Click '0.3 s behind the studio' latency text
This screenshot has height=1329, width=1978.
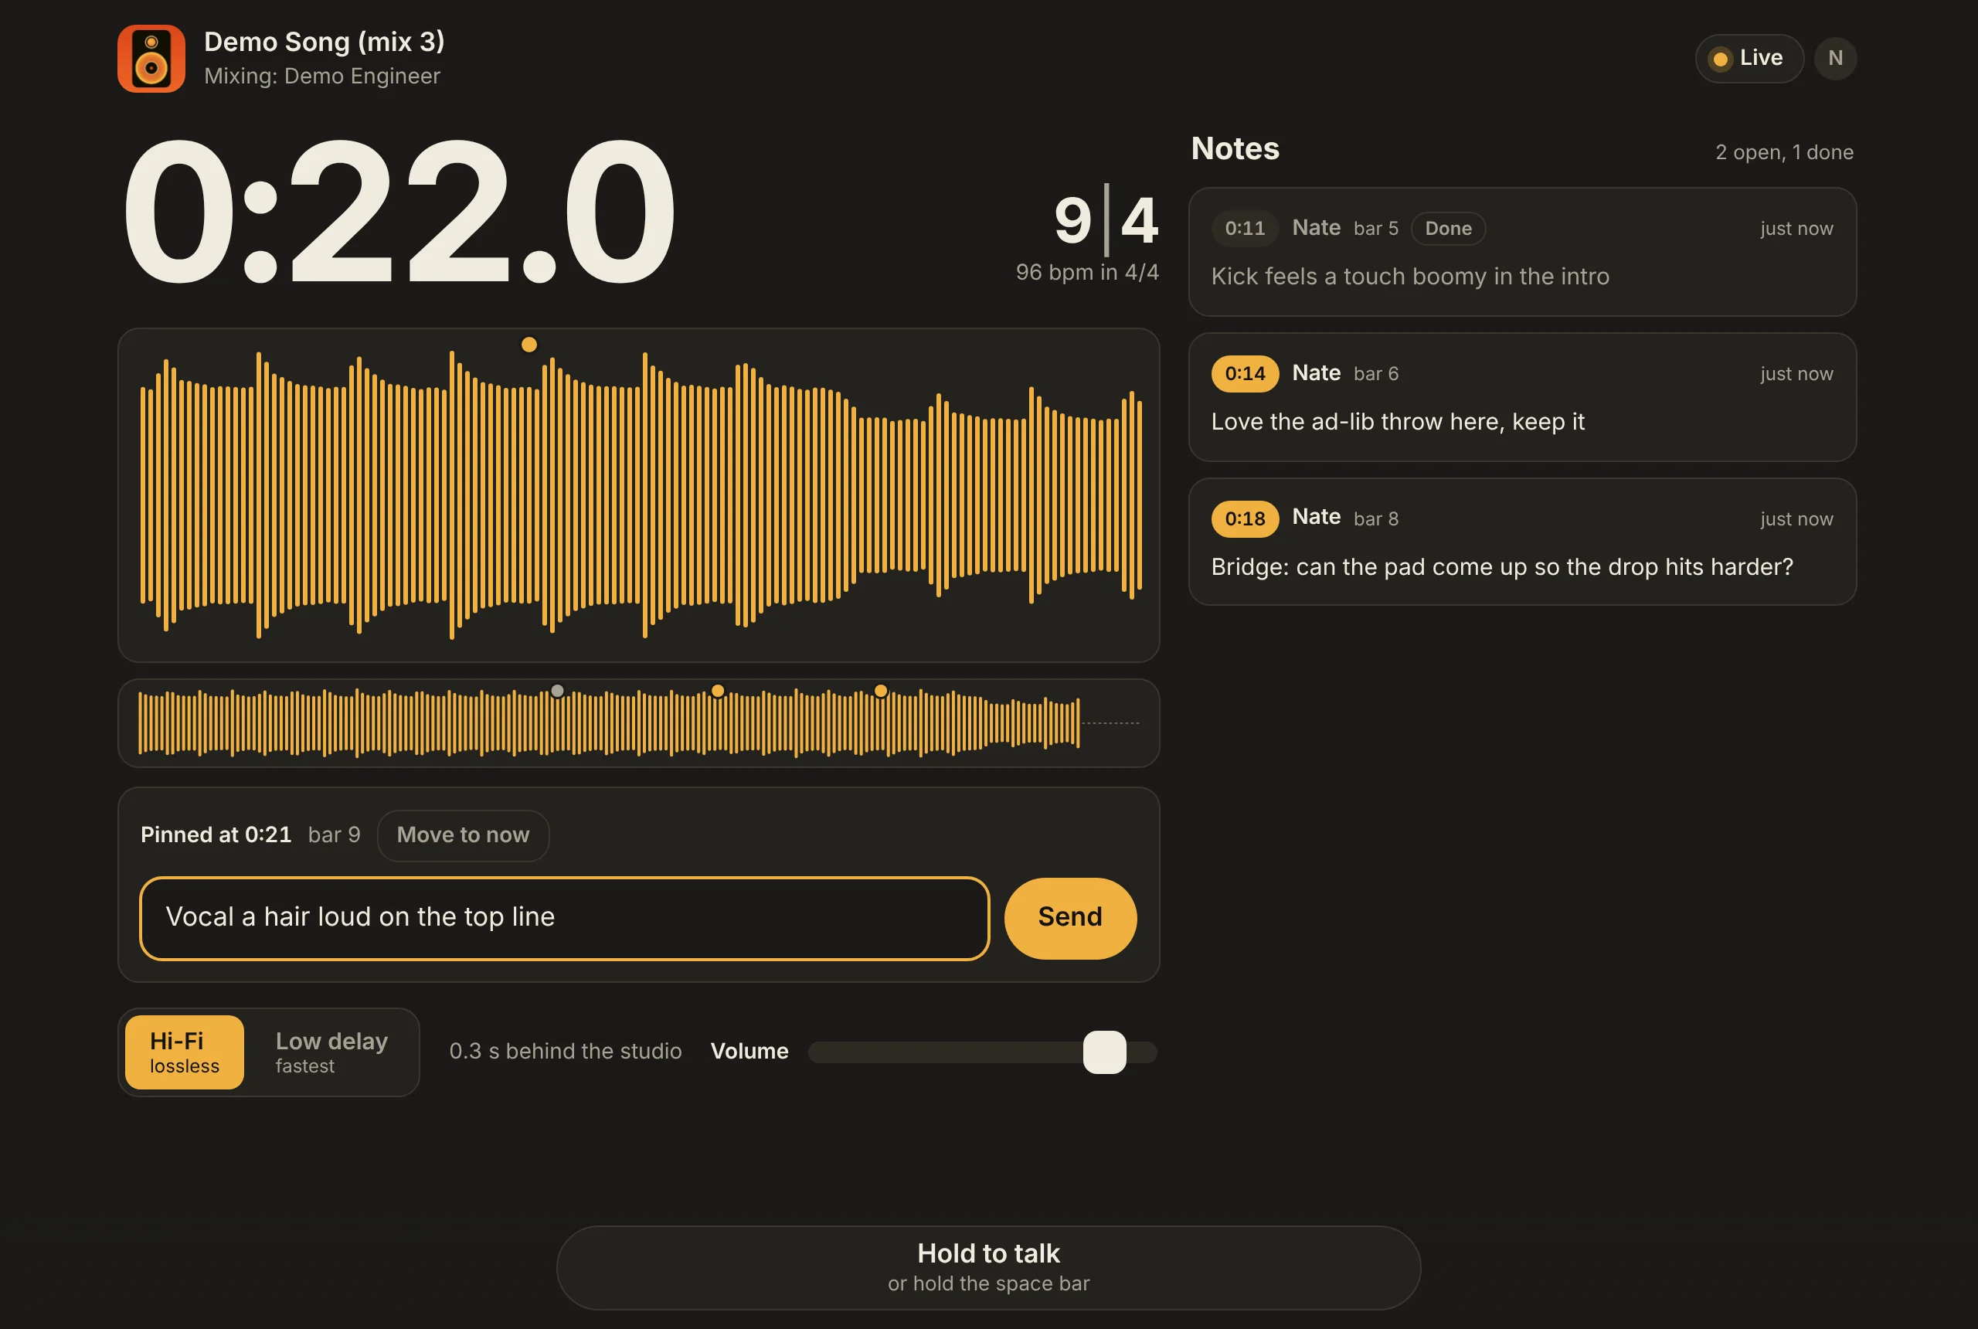(x=566, y=1051)
